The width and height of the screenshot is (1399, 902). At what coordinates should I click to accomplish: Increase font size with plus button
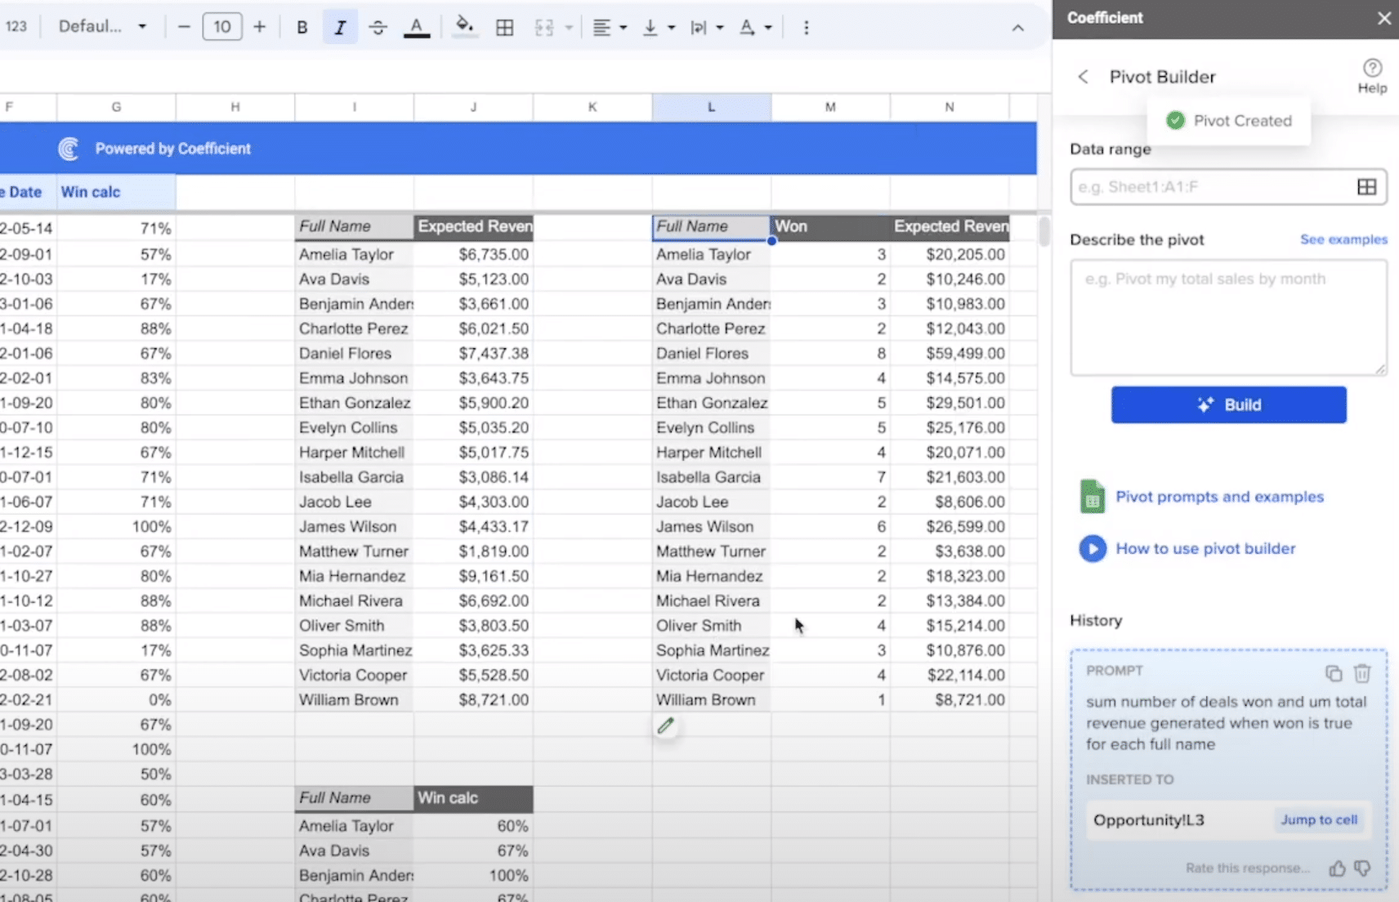[x=260, y=27]
